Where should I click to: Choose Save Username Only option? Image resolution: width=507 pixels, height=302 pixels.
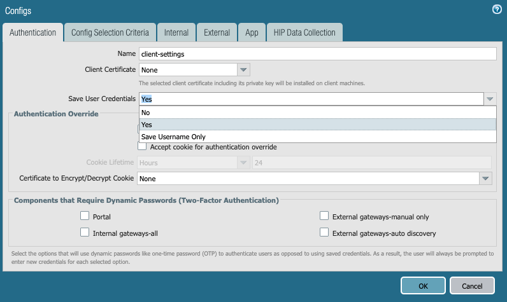pos(317,137)
